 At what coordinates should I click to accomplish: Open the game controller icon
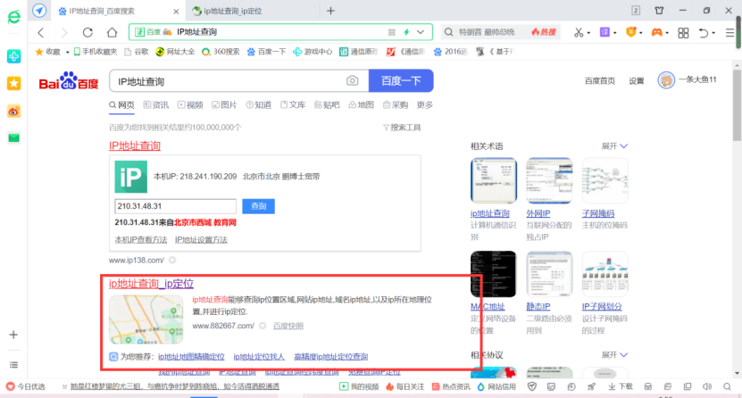coord(657,32)
